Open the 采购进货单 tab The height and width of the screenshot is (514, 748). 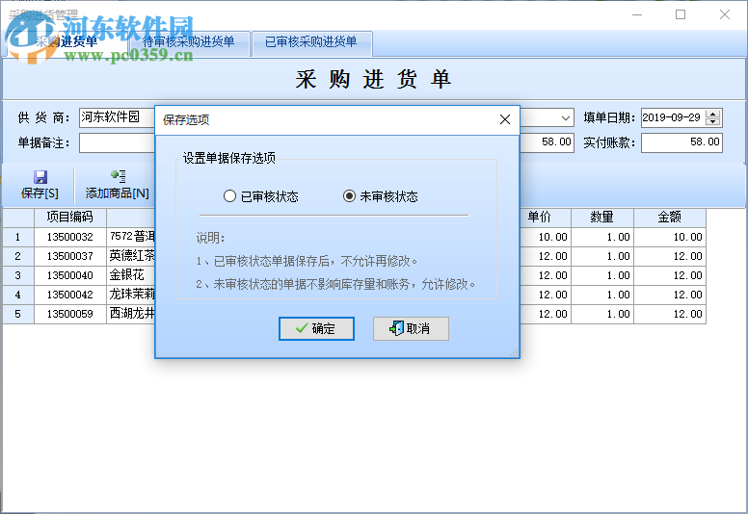pos(67,42)
